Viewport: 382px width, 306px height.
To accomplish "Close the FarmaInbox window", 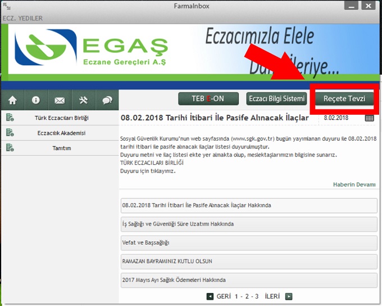I will point(368,6).
